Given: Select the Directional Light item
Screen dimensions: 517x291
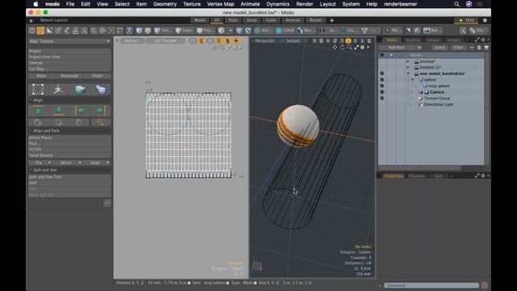Looking at the screenshot, I should point(438,104).
